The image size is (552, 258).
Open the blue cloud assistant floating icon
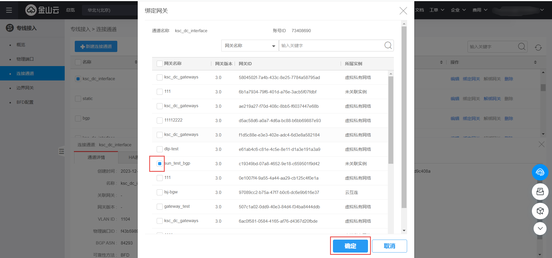[x=540, y=172]
